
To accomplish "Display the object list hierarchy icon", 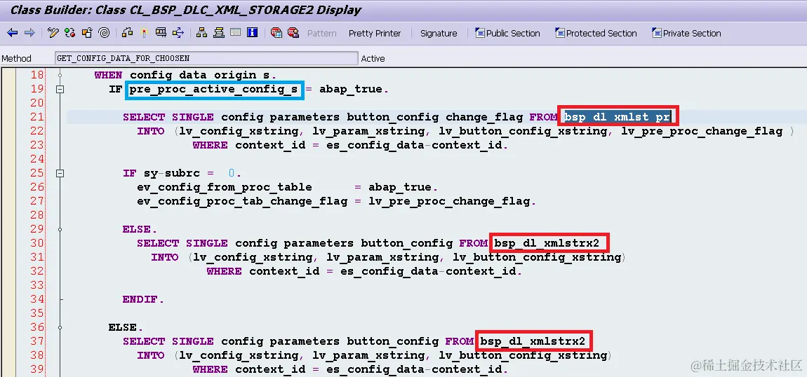I will [x=202, y=33].
